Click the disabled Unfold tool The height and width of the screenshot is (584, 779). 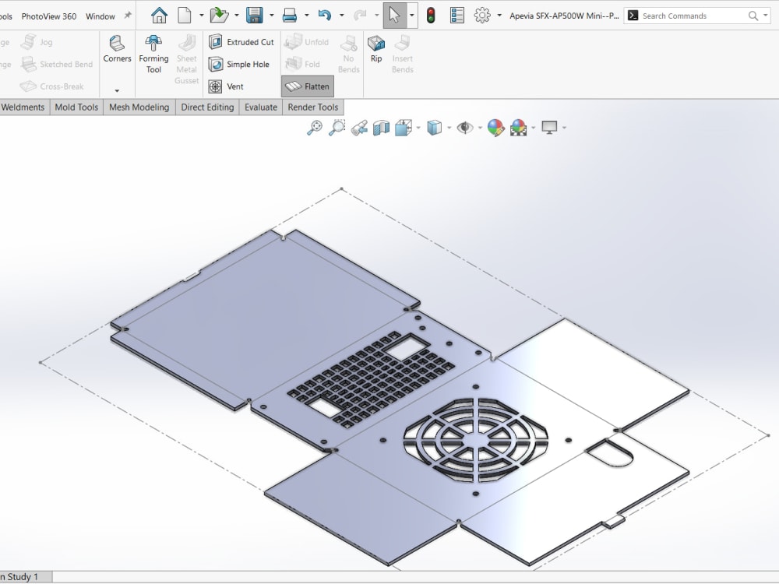point(306,42)
